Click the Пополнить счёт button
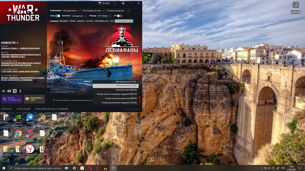The width and height of the screenshot is (305, 171). pyautogui.click(x=34, y=99)
